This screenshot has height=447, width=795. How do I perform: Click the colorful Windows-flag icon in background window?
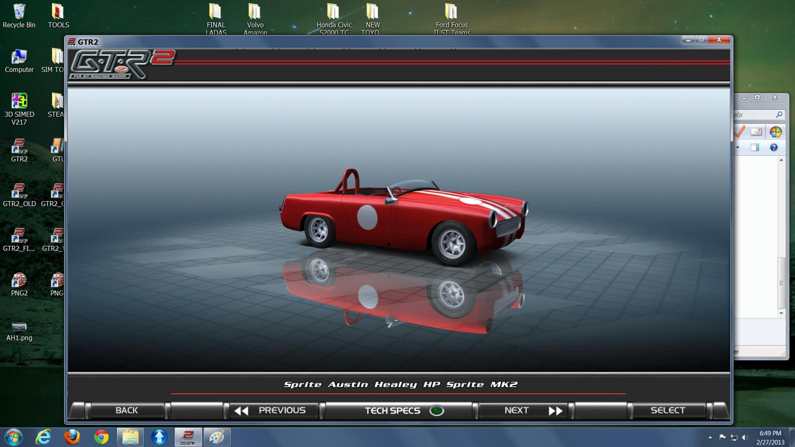coord(776,132)
